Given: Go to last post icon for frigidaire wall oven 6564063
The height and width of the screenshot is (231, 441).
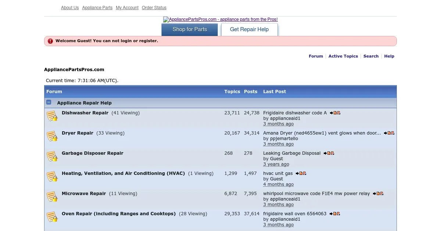Looking at the screenshot, I should (x=333, y=214).
